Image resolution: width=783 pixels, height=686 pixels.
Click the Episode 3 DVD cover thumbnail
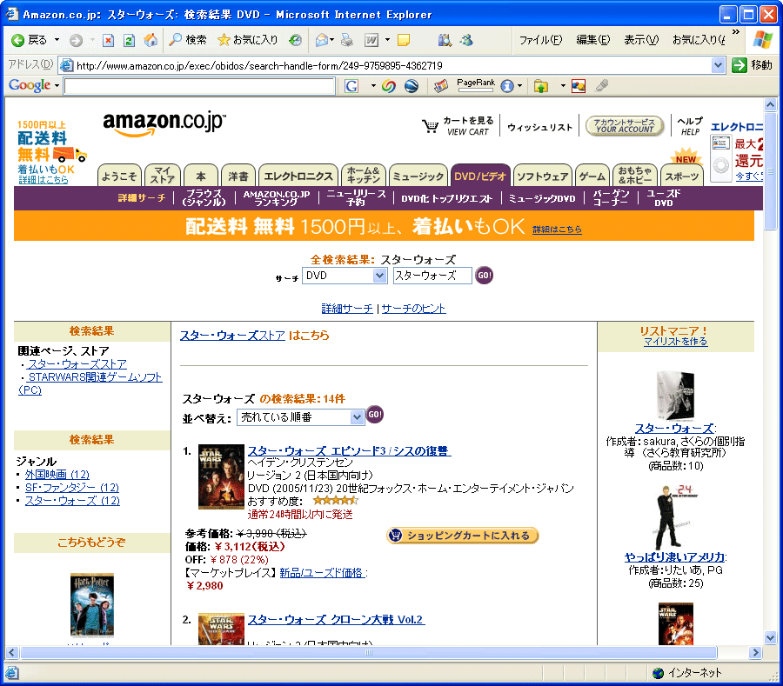point(221,476)
